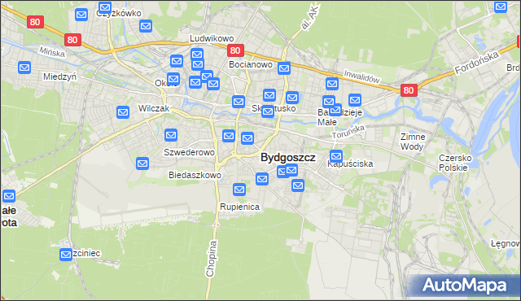This screenshot has height=301, width=521.
Task: Click the al. AK street label
Action: coord(309,17)
